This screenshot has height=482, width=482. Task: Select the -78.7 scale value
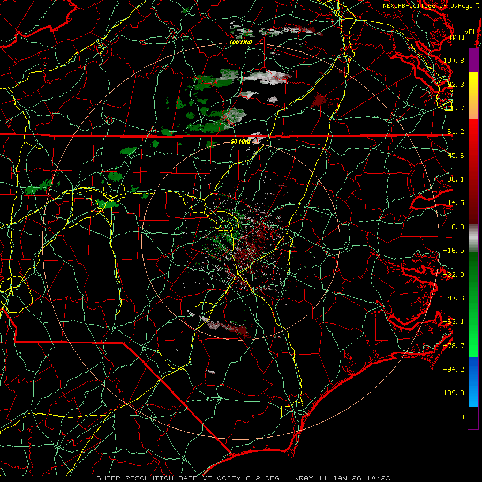(454, 346)
